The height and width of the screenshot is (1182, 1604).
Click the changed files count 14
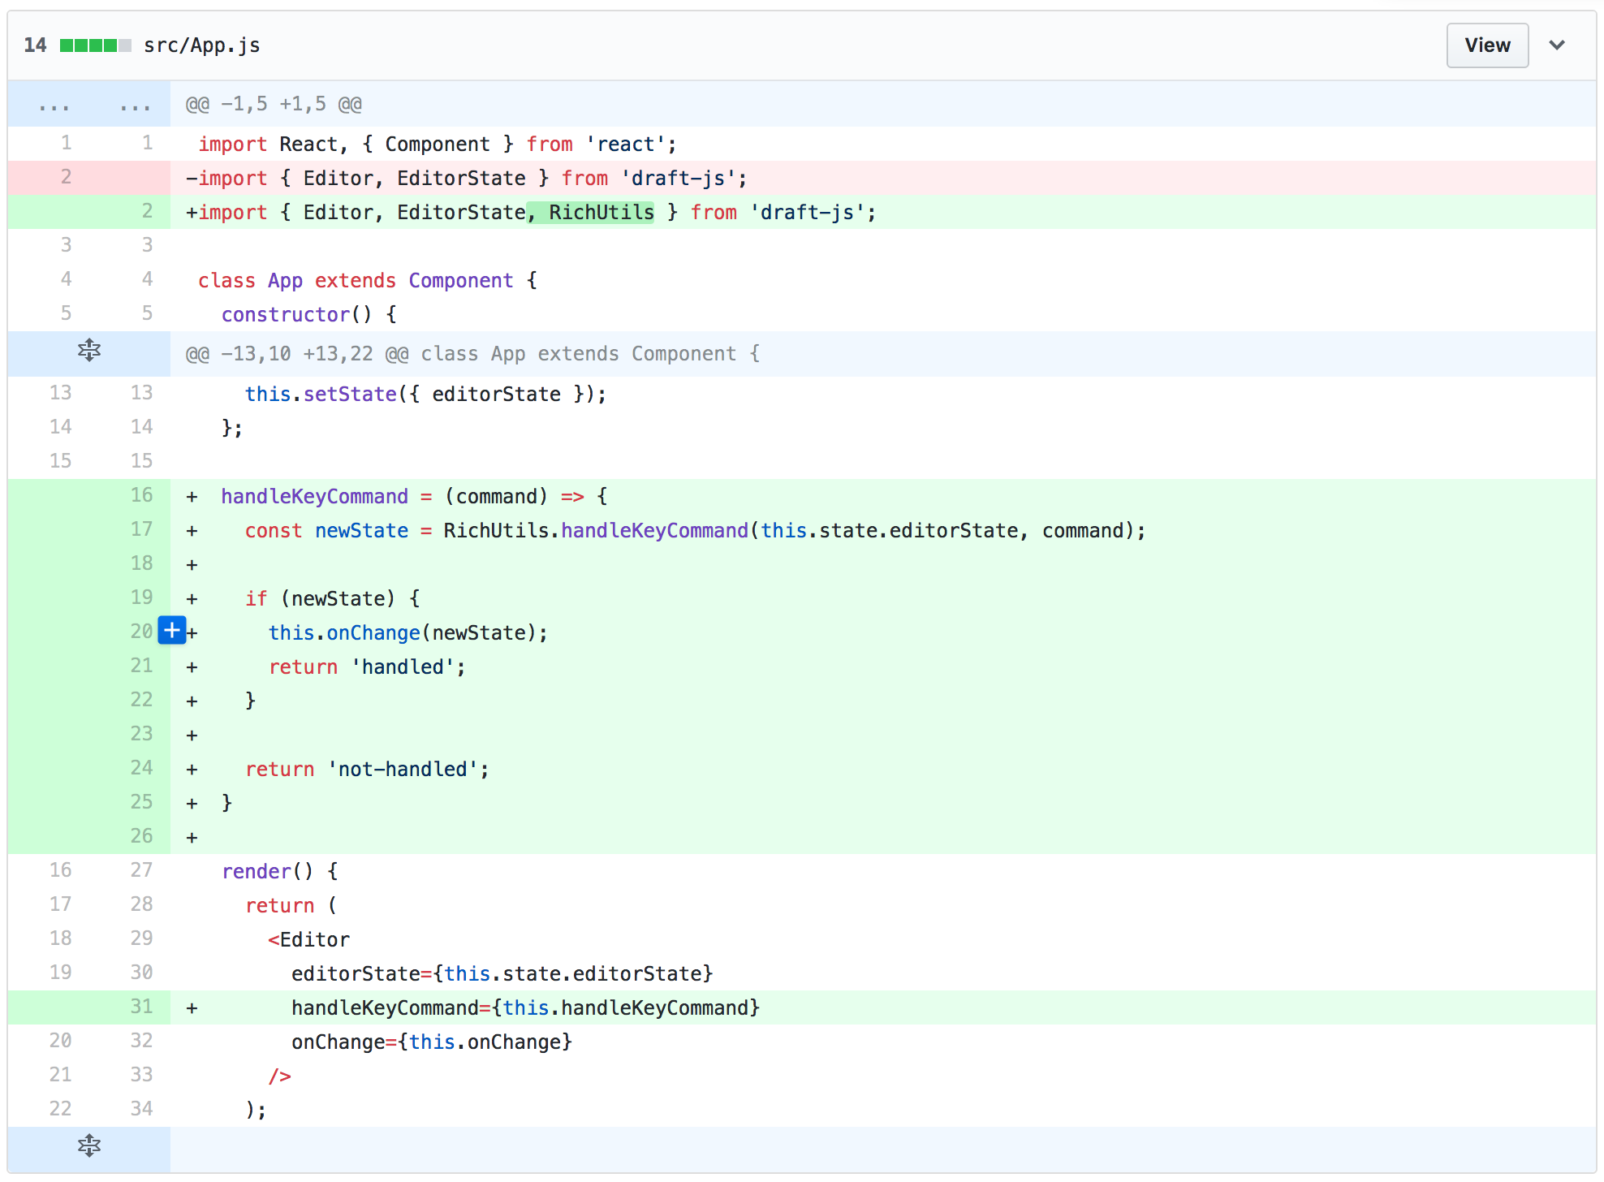pos(36,45)
